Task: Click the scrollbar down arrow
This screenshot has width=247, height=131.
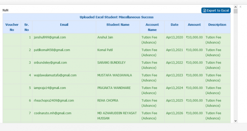Action: (236, 121)
